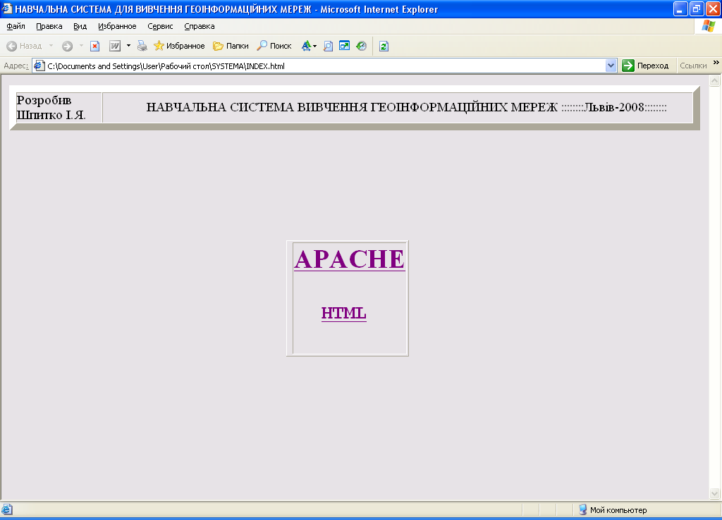The height and width of the screenshot is (520, 722).
Task: Click the address bar with INDEX.html path
Action: [324, 66]
